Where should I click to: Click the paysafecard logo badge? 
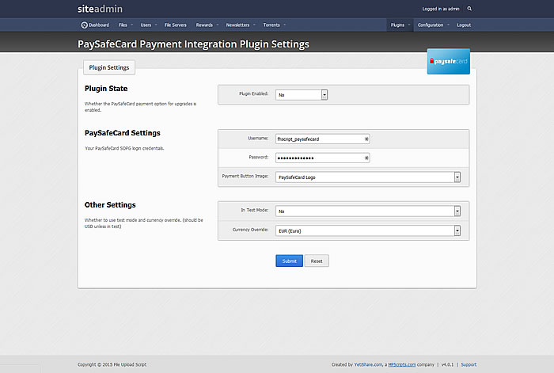pyautogui.click(x=449, y=62)
